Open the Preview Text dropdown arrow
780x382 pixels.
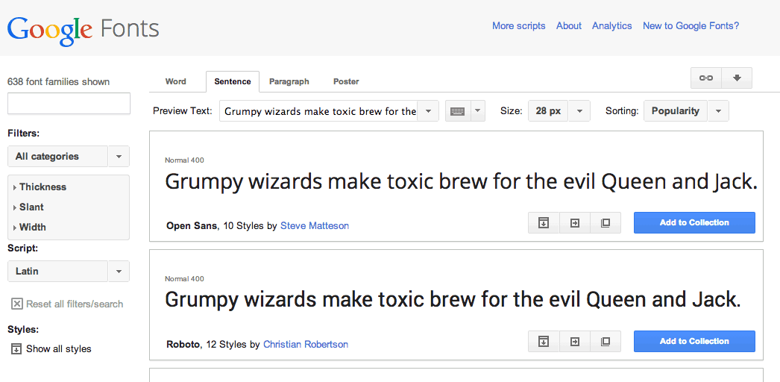[428, 111]
